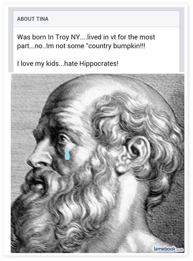The width and height of the screenshot is (193, 261).
Task: Click the word TINA in the header
Action: [42, 19]
